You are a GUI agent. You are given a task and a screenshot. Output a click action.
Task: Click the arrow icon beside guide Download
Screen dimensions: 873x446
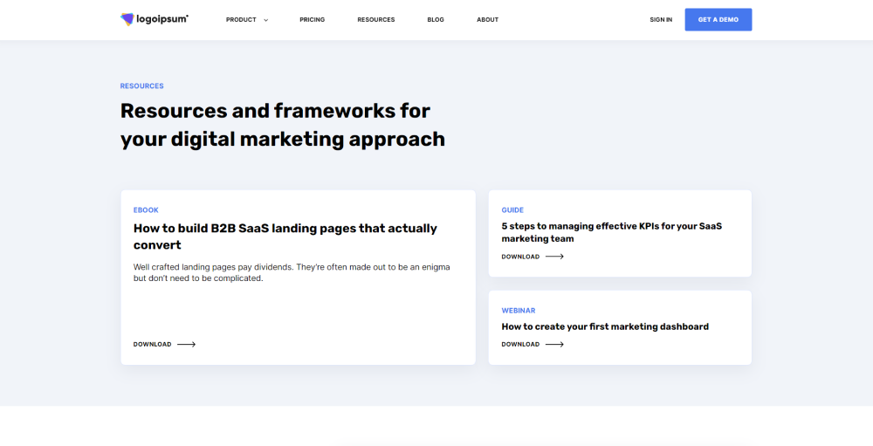(554, 257)
